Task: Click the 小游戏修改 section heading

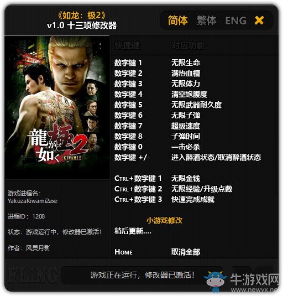Action: tap(164, 220)
